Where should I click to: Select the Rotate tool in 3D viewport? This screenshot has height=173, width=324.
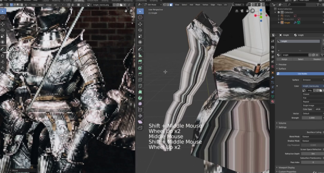(x=140, y=30)
